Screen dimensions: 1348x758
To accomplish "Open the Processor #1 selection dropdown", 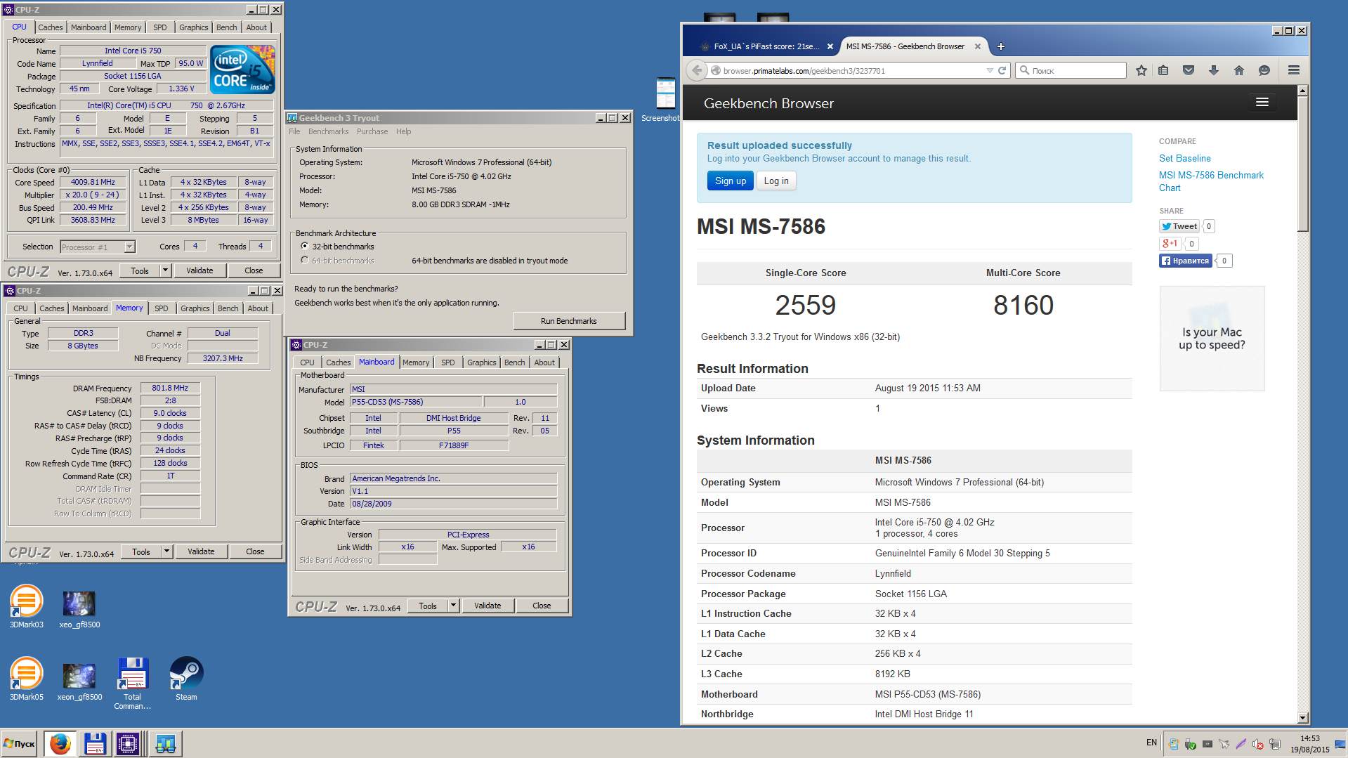I will point(129,247).
